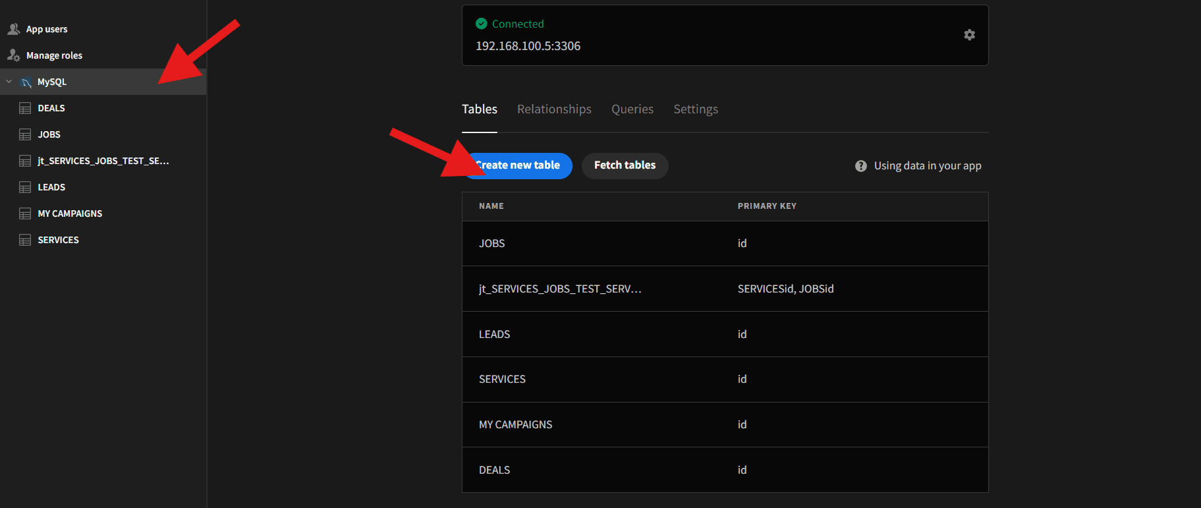Viewport: 1201px width, 508px height.
Task: Click the DEALS table icon in sidebar
Action: point(25,108)
